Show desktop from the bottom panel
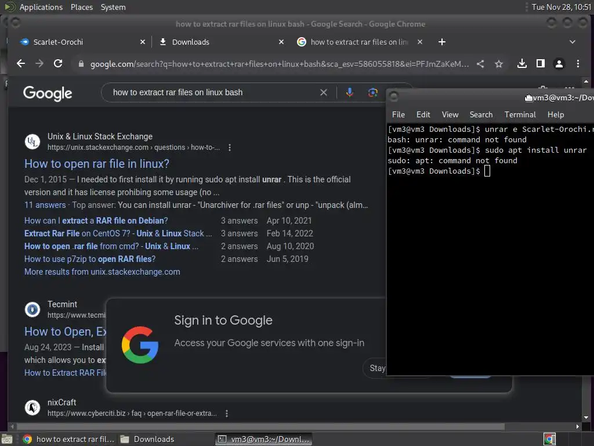Viewport: 594px width, 446px height. pos(7,440)
